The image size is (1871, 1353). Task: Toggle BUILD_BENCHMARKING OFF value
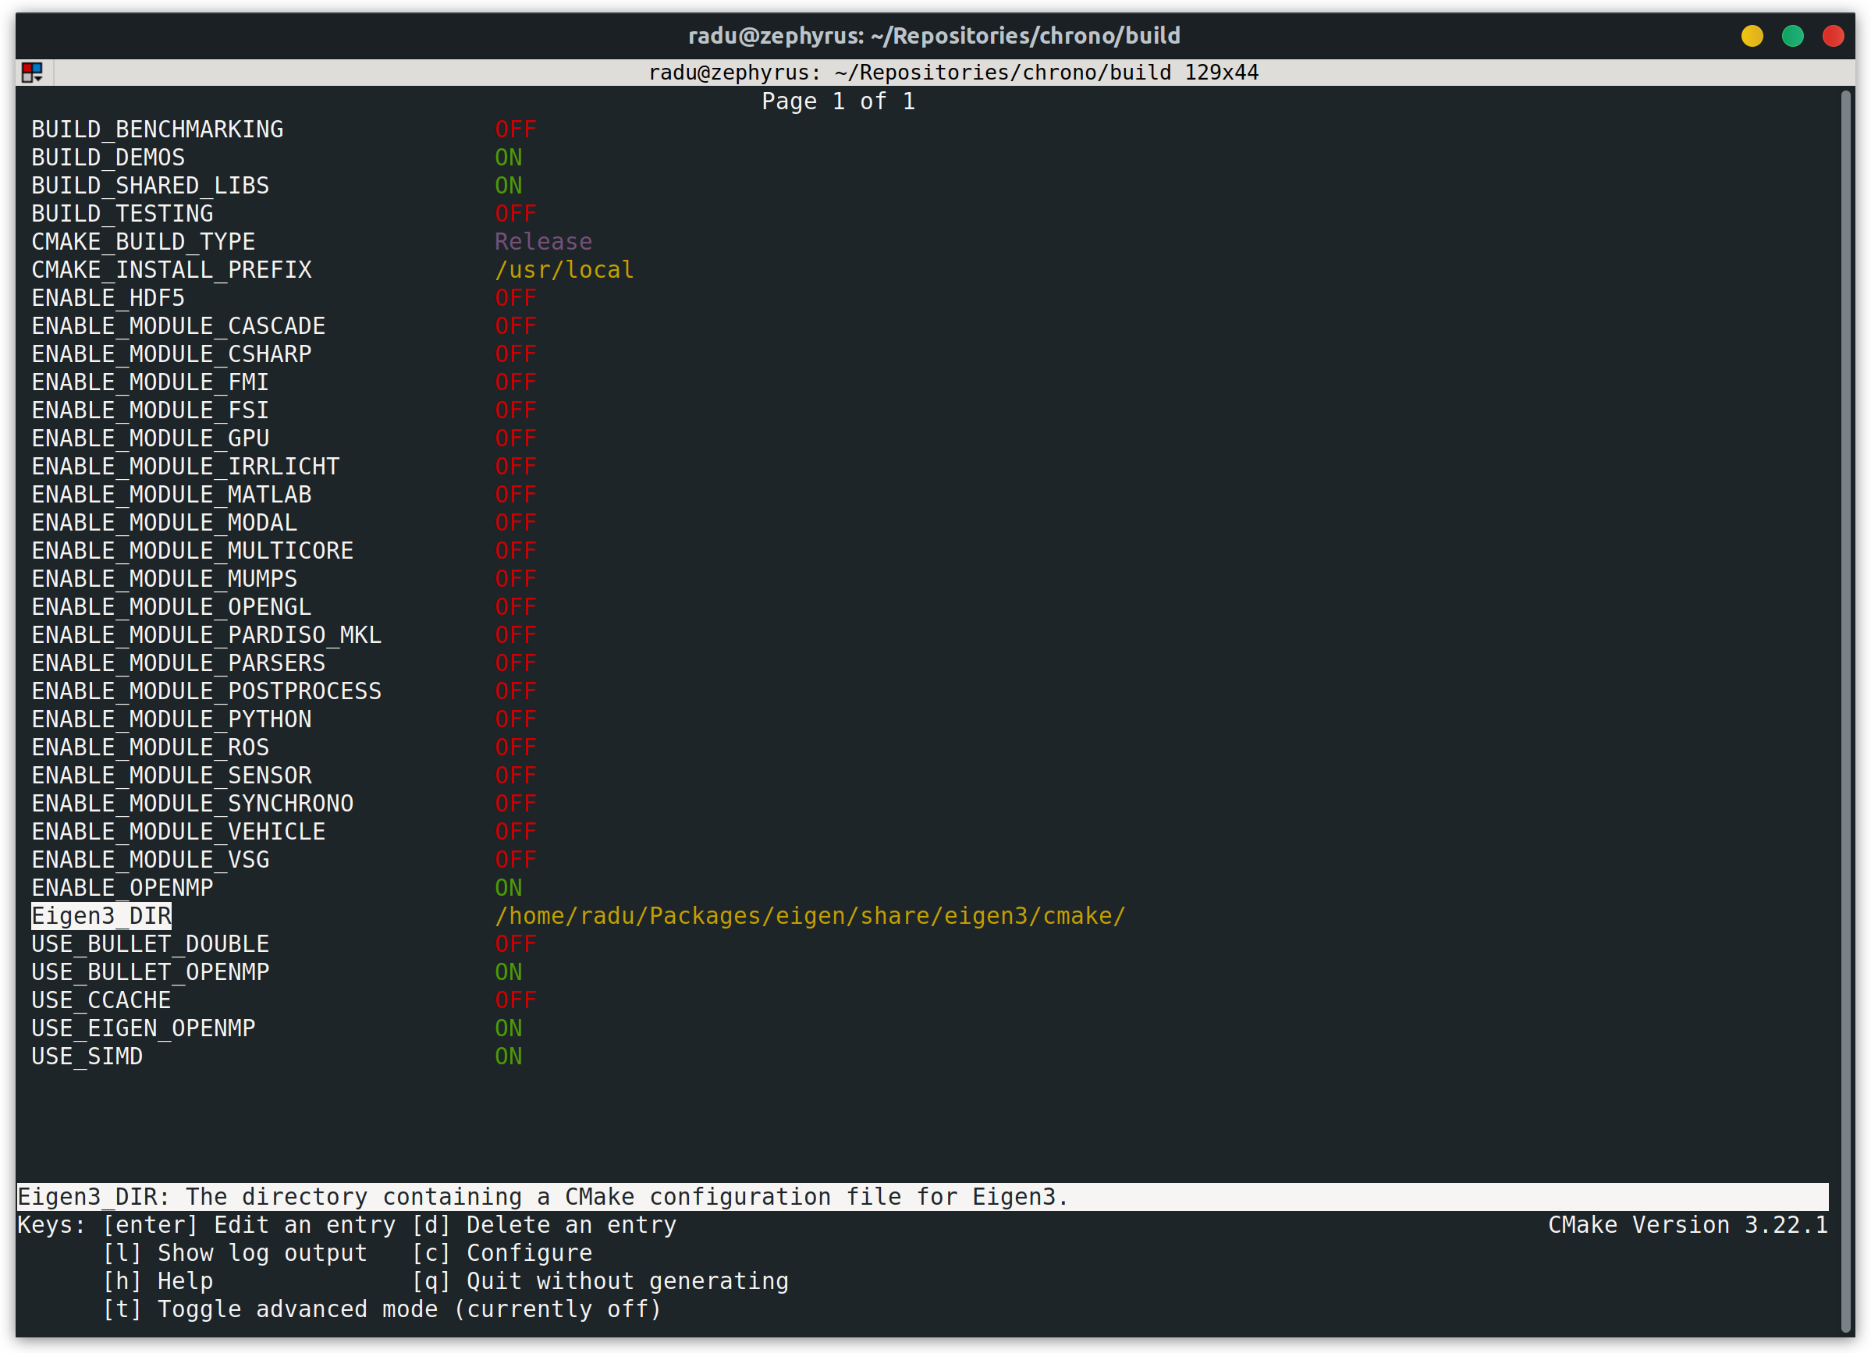pos(516,130)
